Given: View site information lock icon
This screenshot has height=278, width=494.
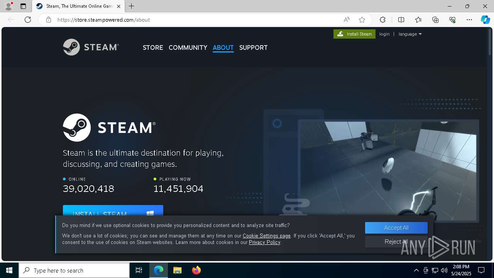Looking at the screenshot, I should pyautogui.click(x=49, y=20).
